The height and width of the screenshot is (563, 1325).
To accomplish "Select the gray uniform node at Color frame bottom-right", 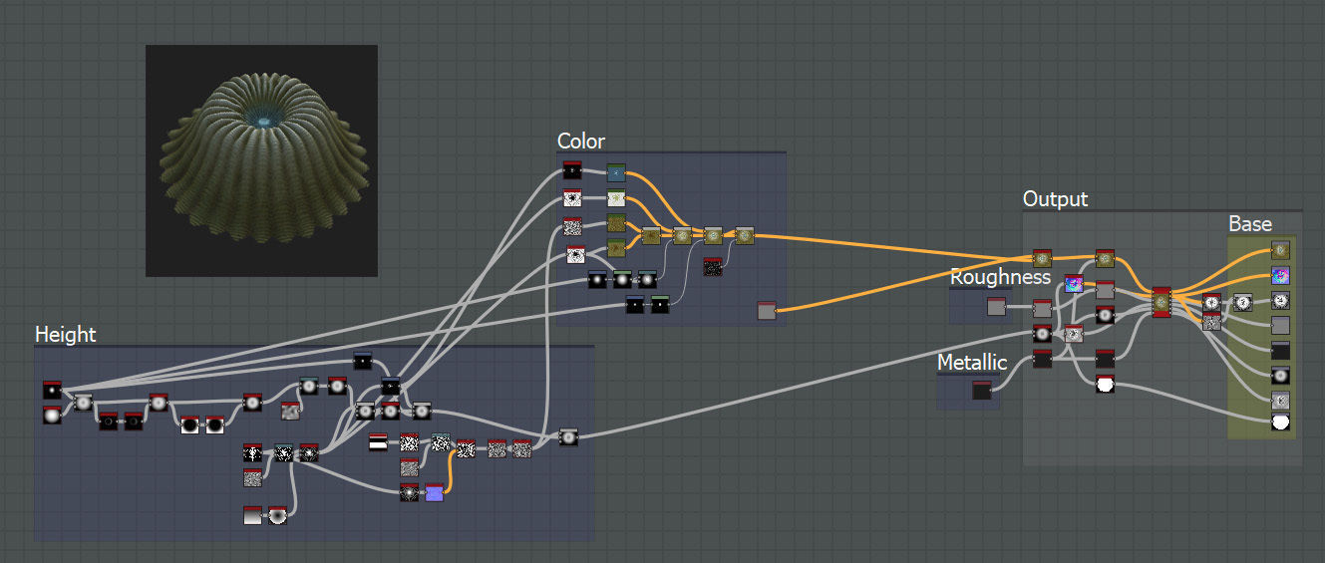I will coord(767,311).
